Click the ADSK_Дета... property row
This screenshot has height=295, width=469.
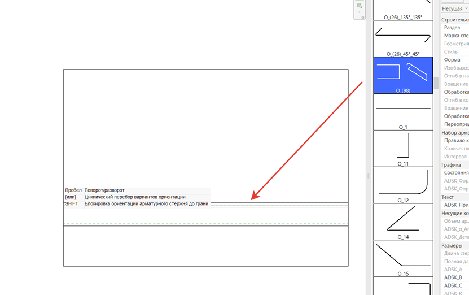click(x=455, y=237)
